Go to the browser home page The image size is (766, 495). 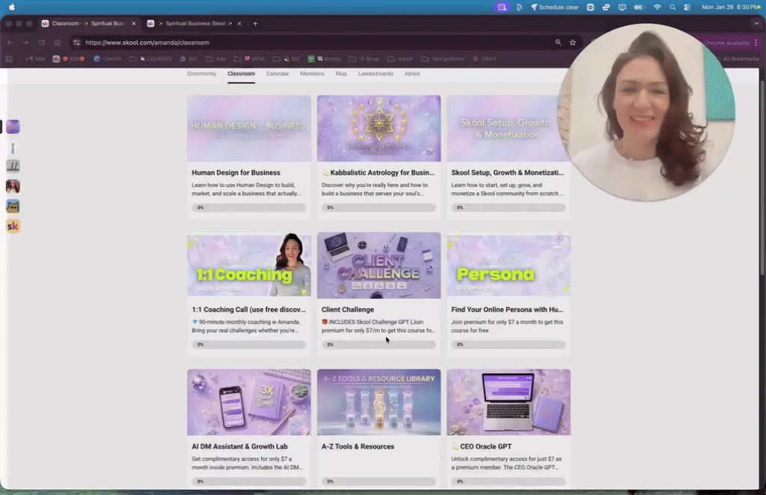pyautogui.click(x=57, y=43)
